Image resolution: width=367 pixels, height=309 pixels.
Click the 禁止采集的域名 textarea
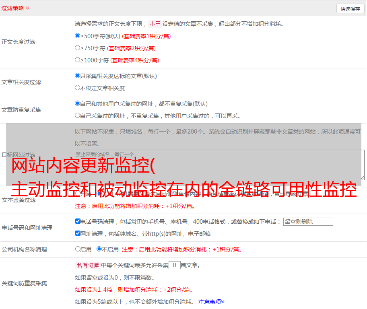coord(220,165)
